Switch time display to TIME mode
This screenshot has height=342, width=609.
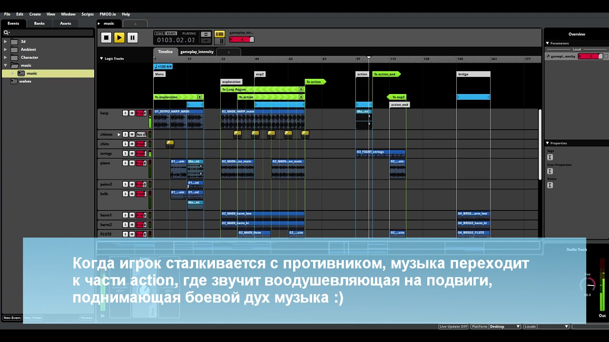[159, 33]
